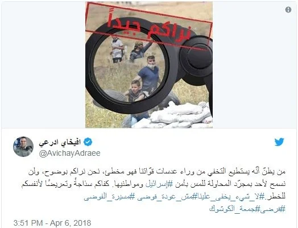Click the man in the blue shirt in photo
Image resolution: width=298 pixels, height=228 pixels.
point(149,75)
